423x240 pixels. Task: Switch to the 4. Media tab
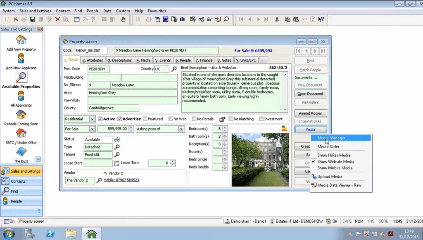pyautogui.click(x=143, y=60)
